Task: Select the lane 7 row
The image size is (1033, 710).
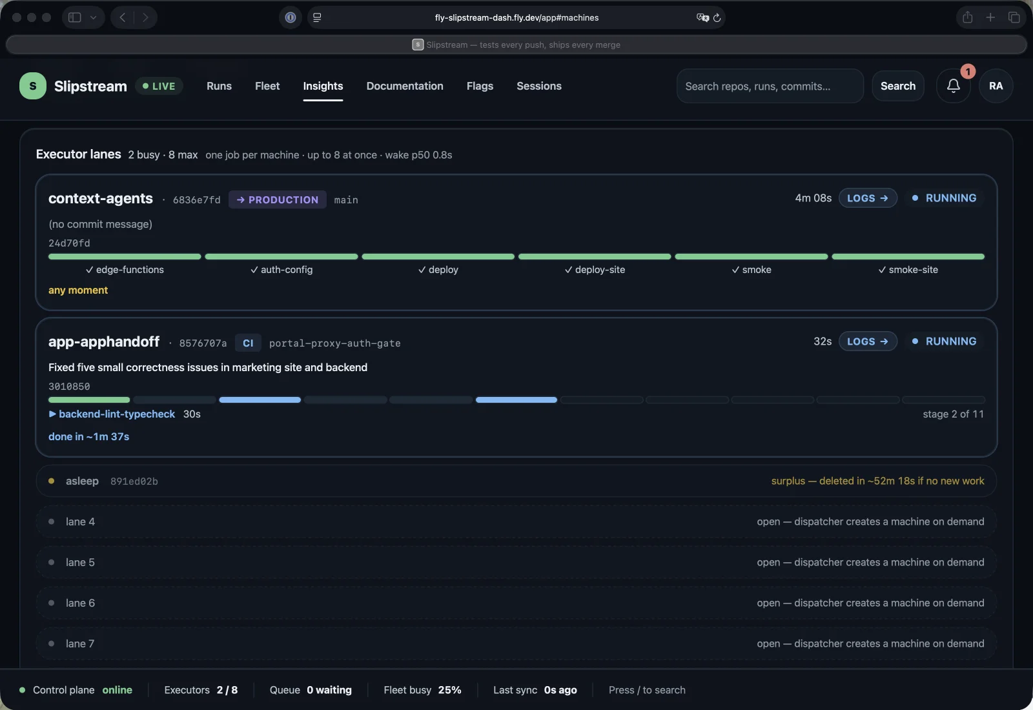Action: [516, 644]
